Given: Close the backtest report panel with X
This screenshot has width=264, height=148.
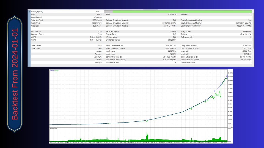Looking at the screenshot, I should coord(29,12).
